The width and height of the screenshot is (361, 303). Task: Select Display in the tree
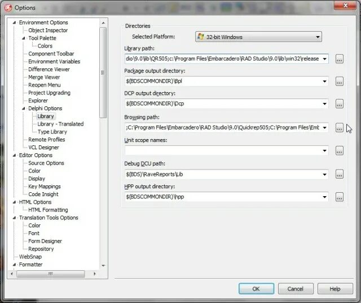click(37, 179)
